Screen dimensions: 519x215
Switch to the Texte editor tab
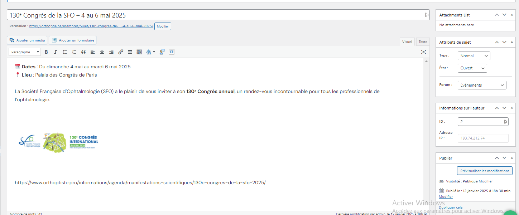[423, 42]
